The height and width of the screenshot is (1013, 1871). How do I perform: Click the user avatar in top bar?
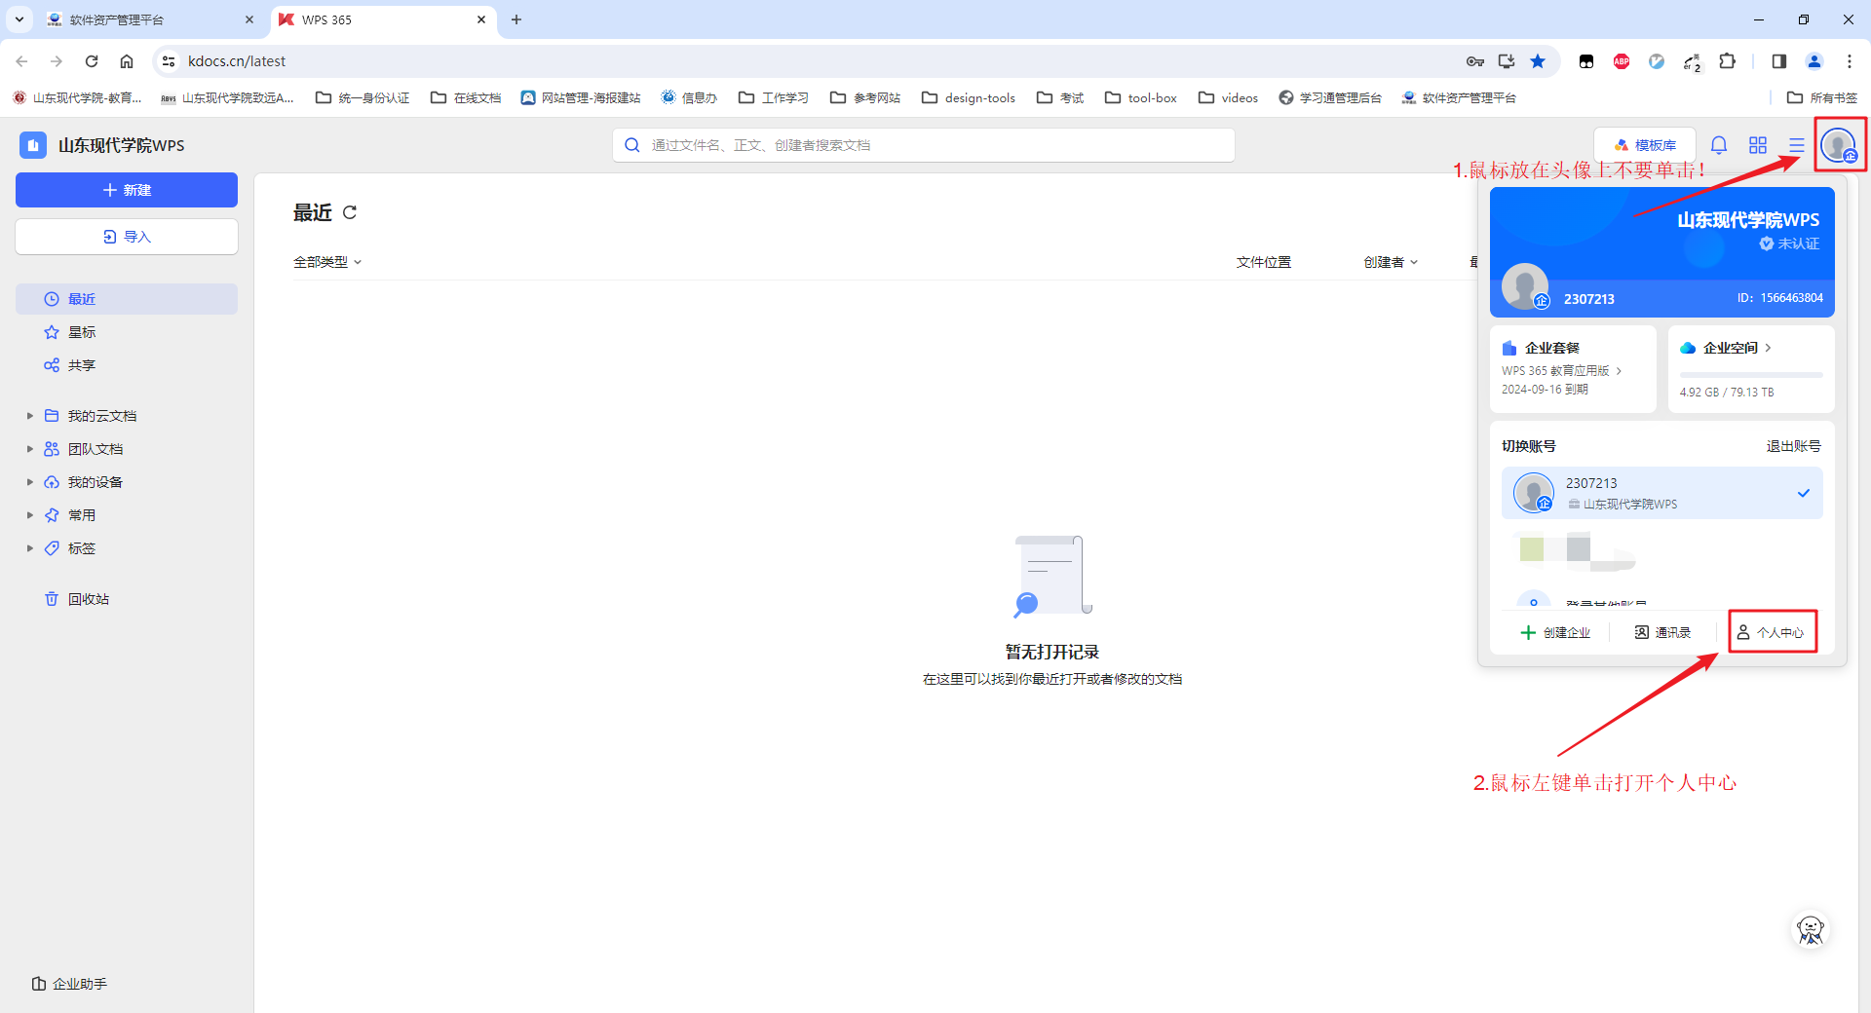click(1839, 145)
